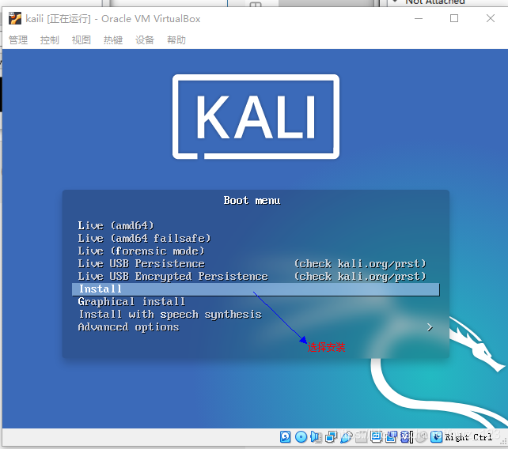Click the keyboard capture arrow status icon

click(436, 437)
